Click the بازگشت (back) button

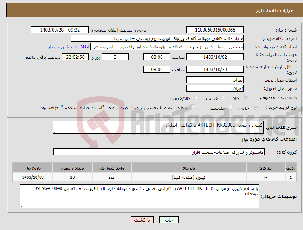click(142, 220)
